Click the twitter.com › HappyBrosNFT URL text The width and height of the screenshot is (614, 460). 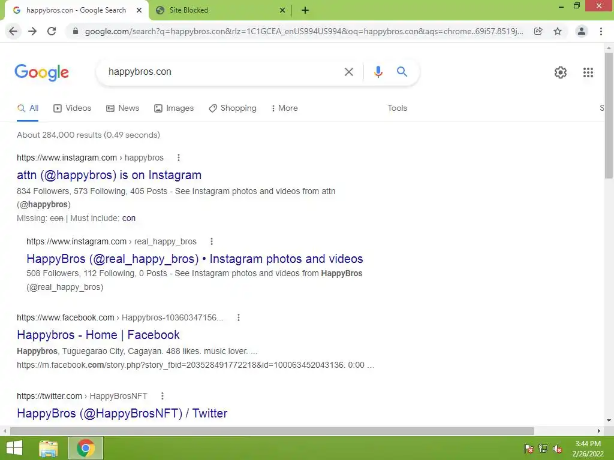(x=82, y=396)
